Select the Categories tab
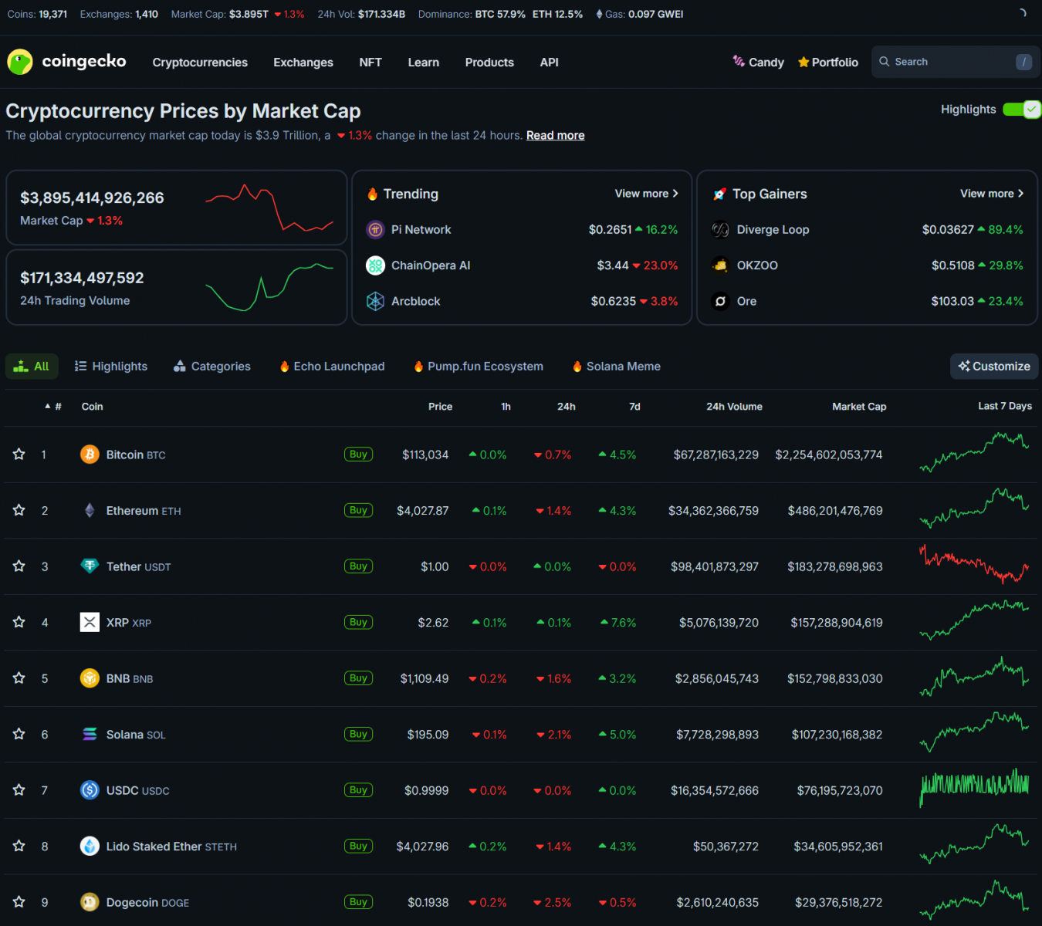Image resolution: width=1042 pixels, height=926 pixels. tap(212, 367)
